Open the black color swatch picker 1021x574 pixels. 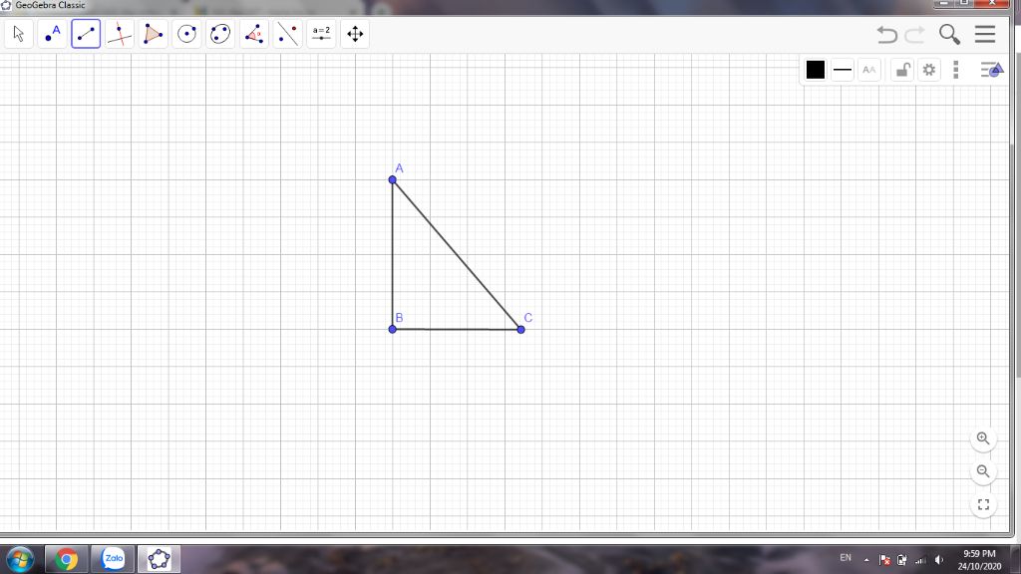(x=816, y=70)
